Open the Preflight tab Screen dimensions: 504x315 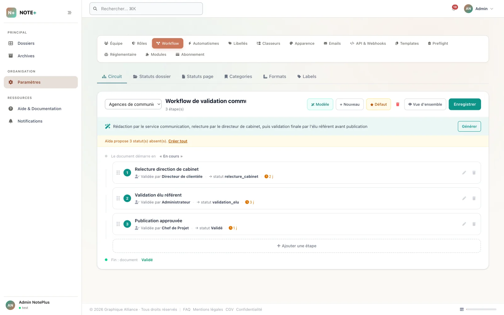[438, 43]
